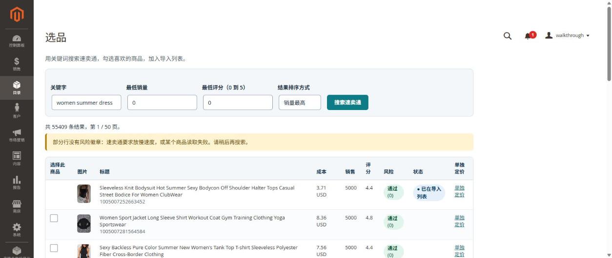Click the yellow warning message about risk badges

(259, 142)
